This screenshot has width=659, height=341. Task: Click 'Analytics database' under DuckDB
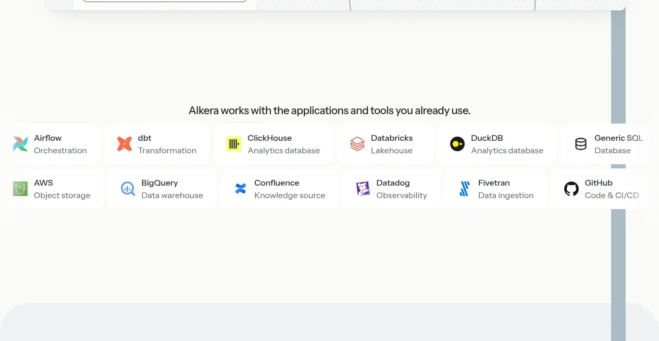(x=507, y=151)
